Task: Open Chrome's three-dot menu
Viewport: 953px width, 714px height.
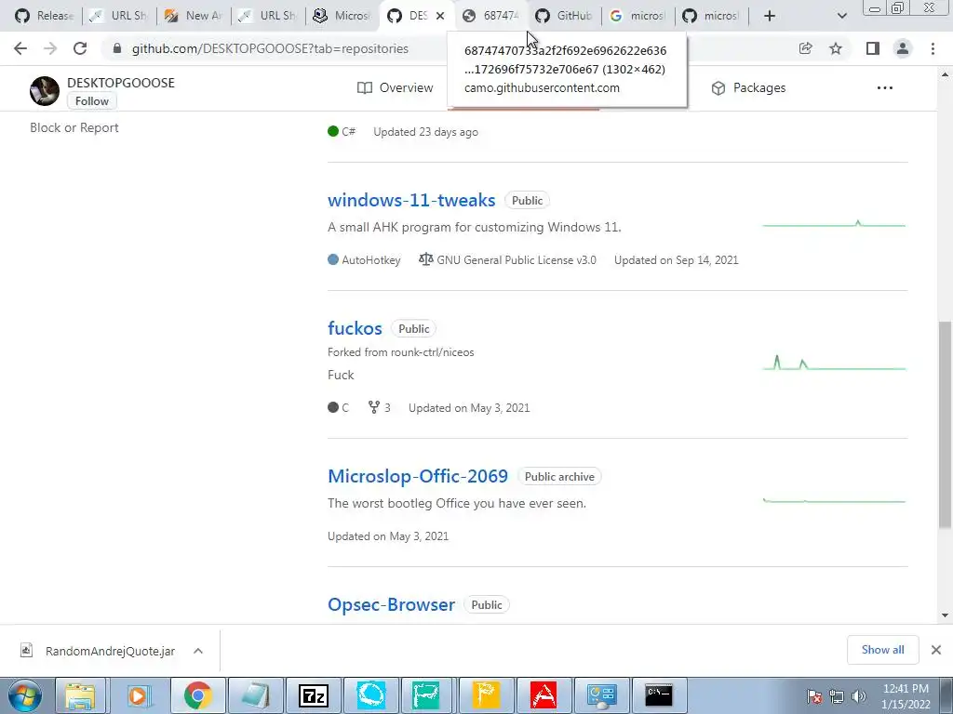Action: tap(933, 48)
